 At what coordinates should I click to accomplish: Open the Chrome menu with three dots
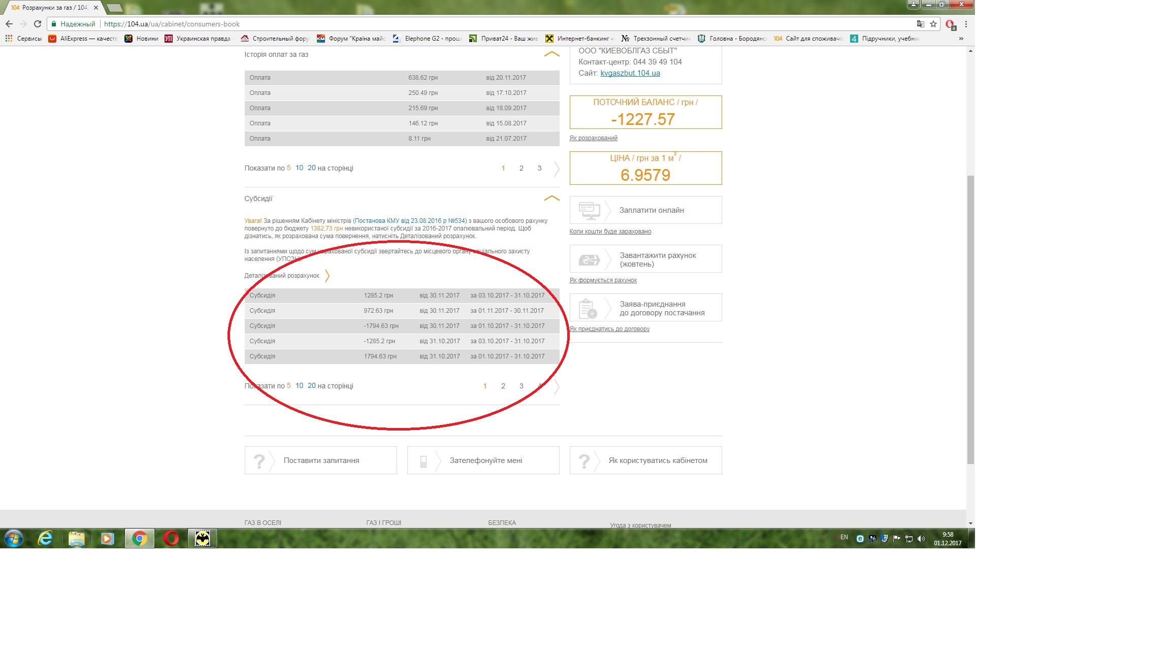pos(966,24)
